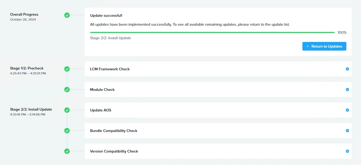Click the Version Compatibility Check green checkmark
This screenshot has width=361, height=165.
click(x=67, y=151)
